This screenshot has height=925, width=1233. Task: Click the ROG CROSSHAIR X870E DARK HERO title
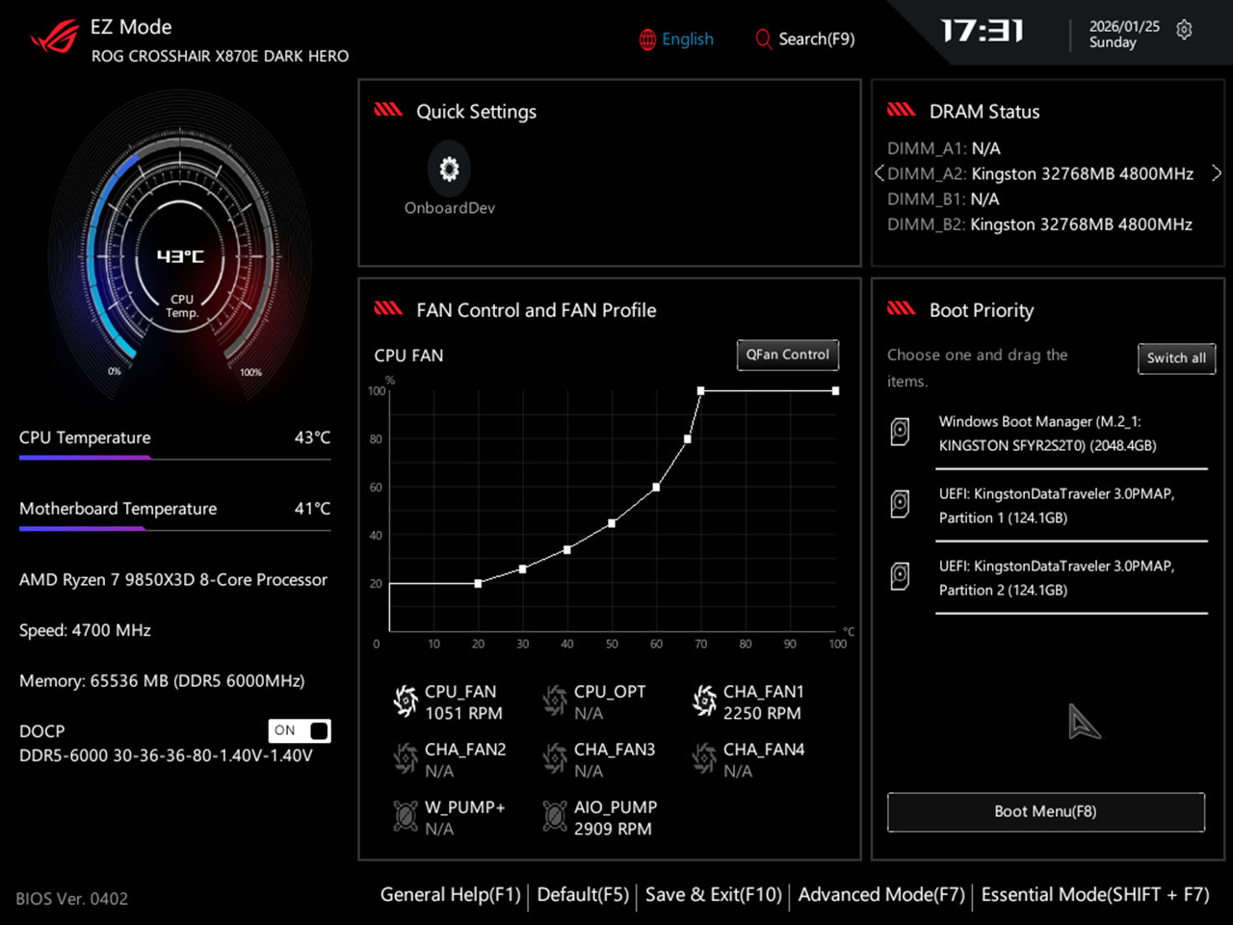pyautogui.click(x=221, y=57)
